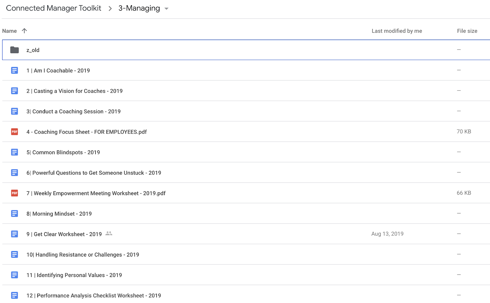Select 2 | Casting a Vision for Coaches file

(246, 91)
